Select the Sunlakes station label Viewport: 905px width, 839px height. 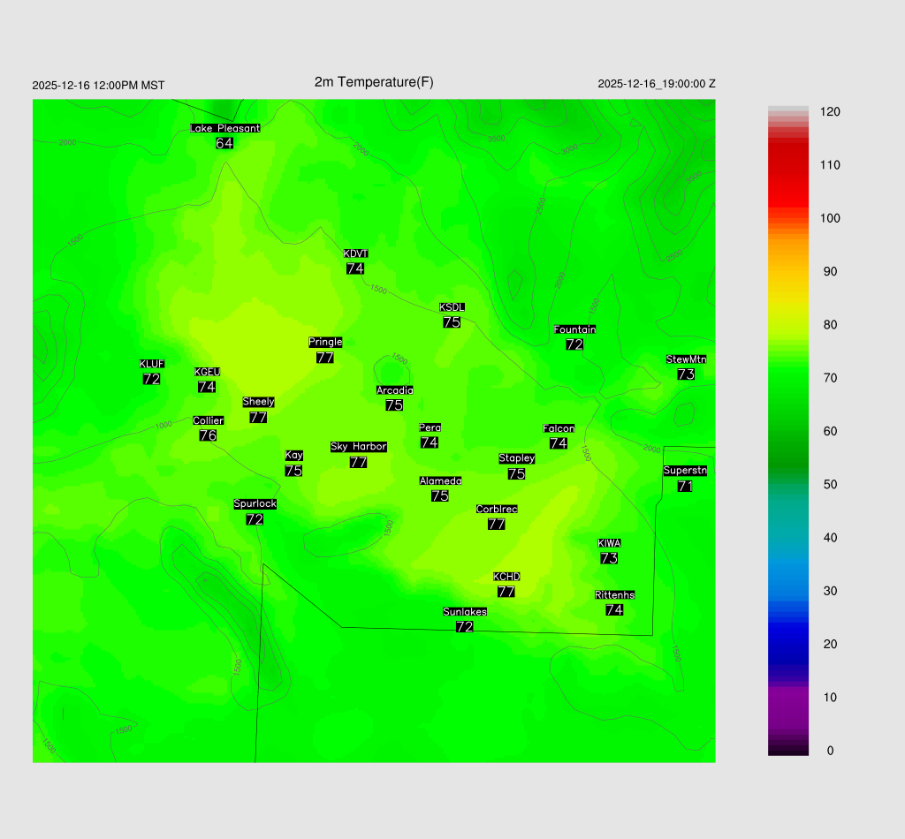tap(465, 611)
